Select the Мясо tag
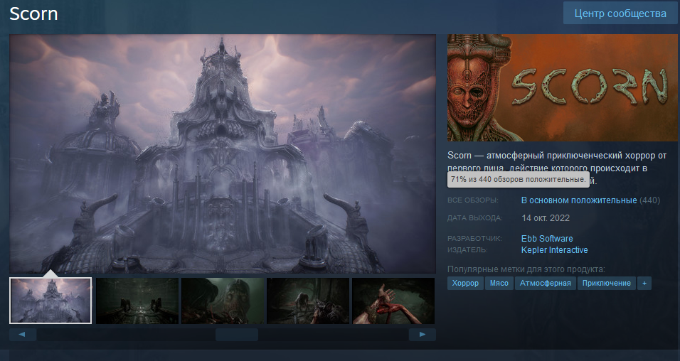The height and width of the screenshot is (361, 680). click(499, 283)
